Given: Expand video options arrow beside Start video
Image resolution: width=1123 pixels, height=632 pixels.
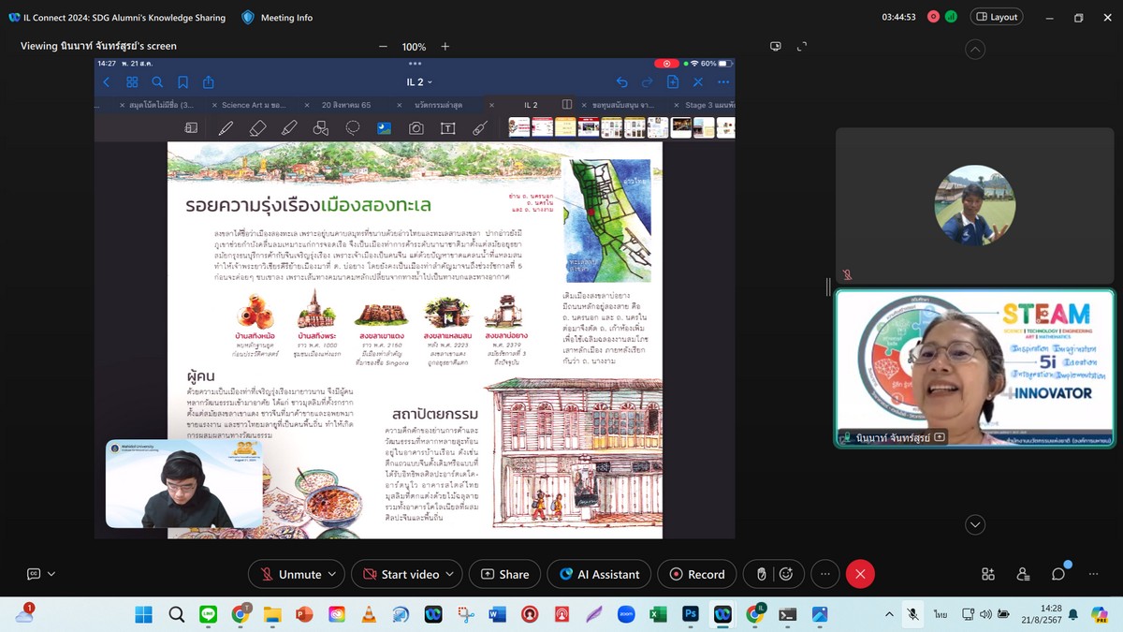Looking at the screenshot, I should pos(451,574).
